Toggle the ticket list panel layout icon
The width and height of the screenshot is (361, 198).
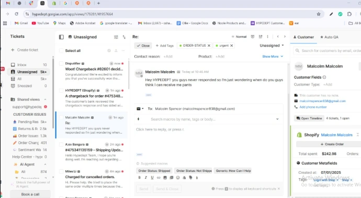click(61, 37)
